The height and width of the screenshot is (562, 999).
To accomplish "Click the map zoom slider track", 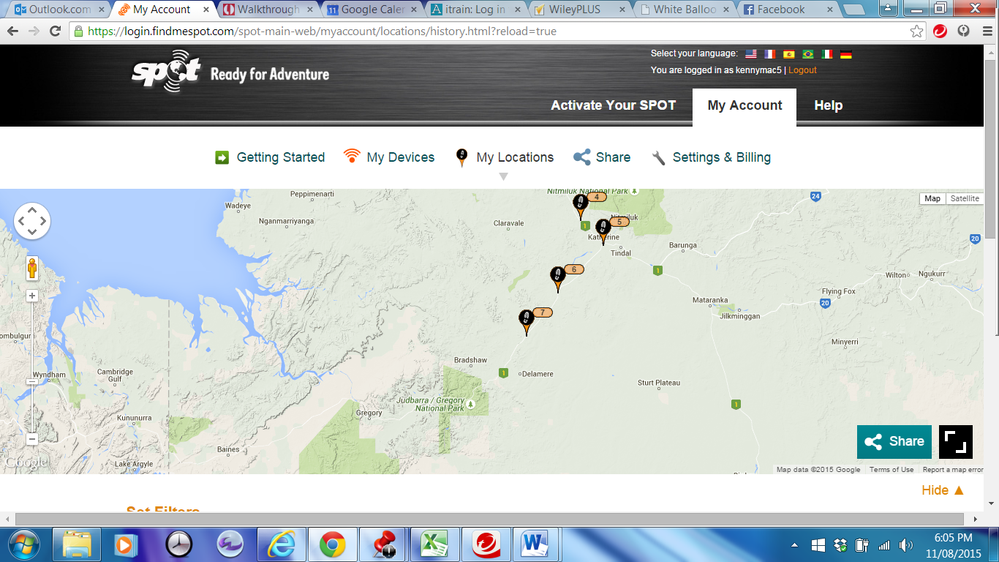I will [x=32, y=344].
